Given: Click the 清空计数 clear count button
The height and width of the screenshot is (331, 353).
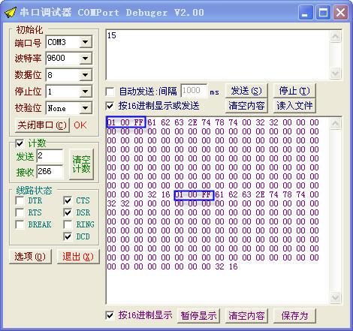Looking at the screenshot, I should click(81, 164).
